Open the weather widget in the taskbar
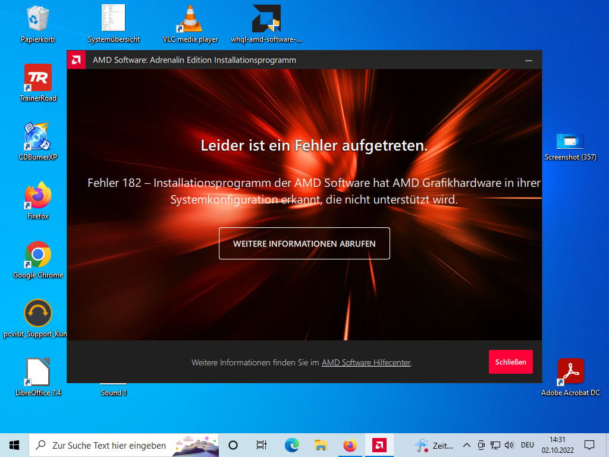The image size is (609, 457). tap(434, 445)
